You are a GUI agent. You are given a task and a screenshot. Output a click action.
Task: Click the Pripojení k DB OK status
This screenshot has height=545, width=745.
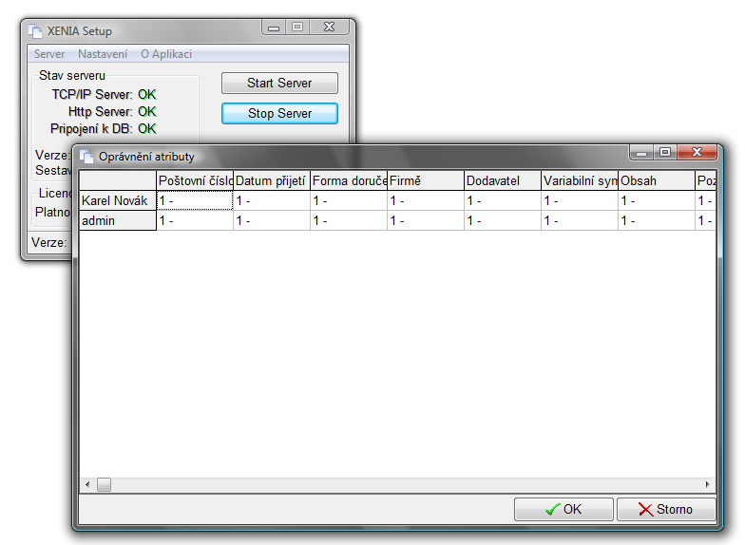pyautogui.click(x=147, y=129)
